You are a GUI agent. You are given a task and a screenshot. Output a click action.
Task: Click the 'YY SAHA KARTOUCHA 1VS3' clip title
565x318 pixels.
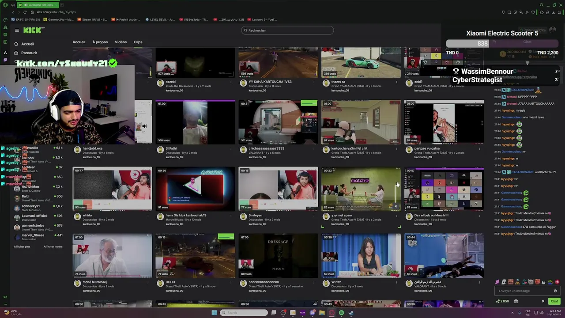[270, 82]
